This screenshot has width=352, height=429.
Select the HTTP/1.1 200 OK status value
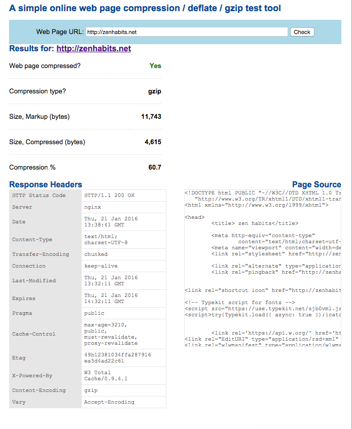click(109, 195)
